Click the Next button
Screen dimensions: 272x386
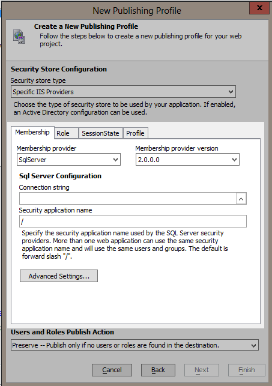202,370
